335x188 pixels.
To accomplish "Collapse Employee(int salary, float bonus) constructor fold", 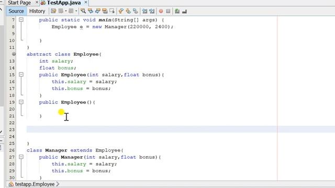I will (21, 75).
